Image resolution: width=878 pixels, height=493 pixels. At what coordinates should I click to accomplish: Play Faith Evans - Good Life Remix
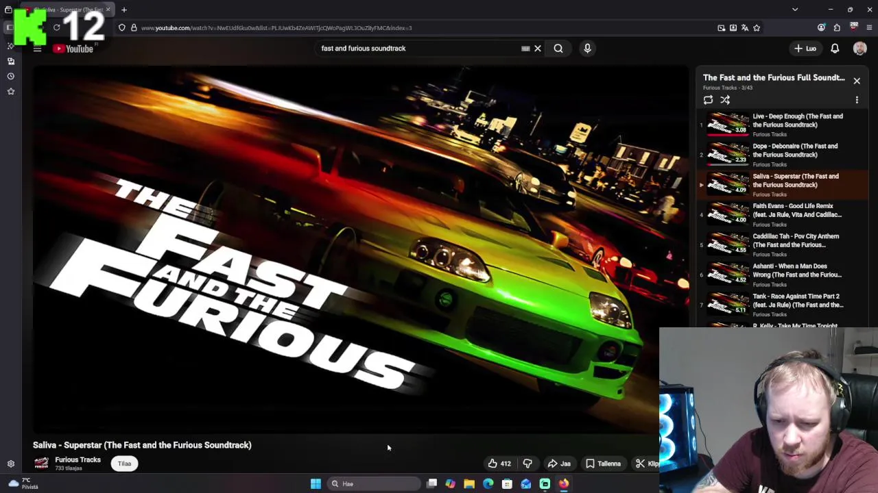(782, 215)
